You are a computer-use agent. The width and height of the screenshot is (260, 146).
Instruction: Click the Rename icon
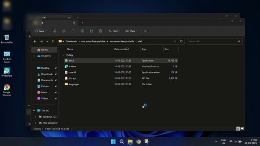82,31
